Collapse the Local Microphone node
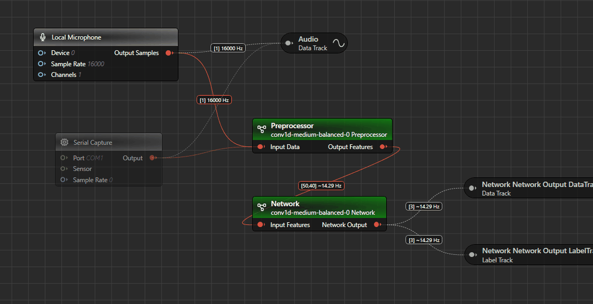Screen dimensions: 593x304 pos(105,36)
